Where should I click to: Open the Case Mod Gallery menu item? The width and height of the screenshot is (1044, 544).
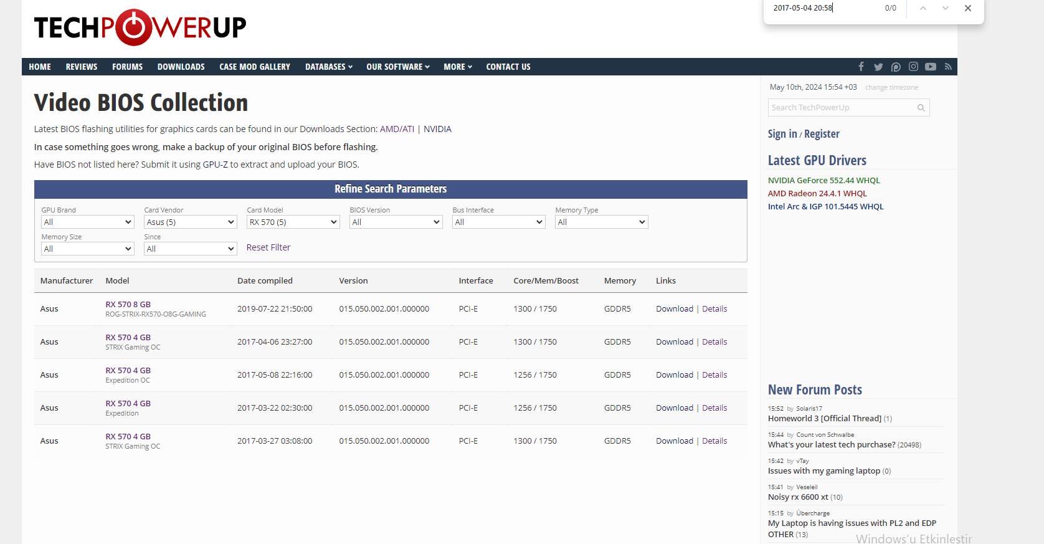click(x=255, y=67)
